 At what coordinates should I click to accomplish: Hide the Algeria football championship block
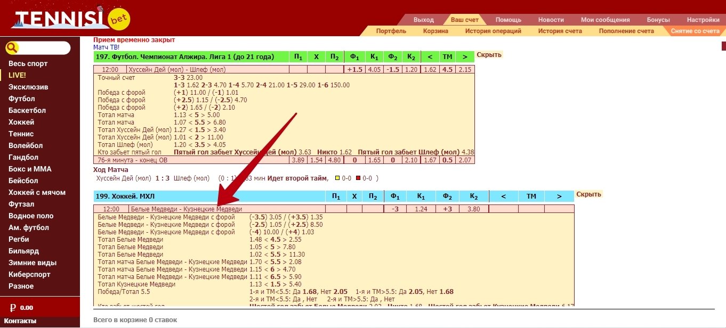pyautogui.click(x=489, y=55)
